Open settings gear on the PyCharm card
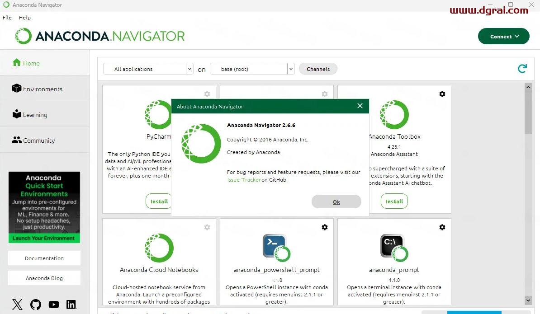The width and height of the screenshot is (540, 314). [x=207, y=94]
